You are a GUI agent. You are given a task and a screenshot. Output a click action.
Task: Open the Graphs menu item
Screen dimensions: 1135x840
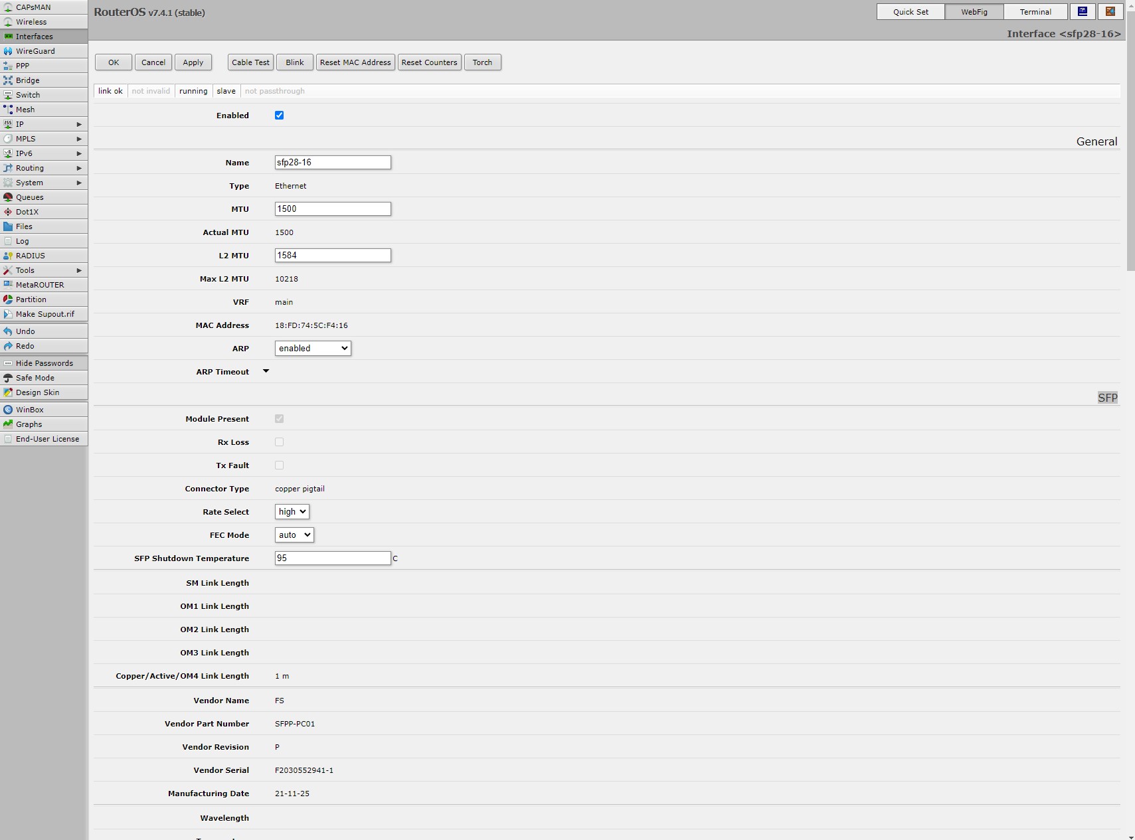44,424
